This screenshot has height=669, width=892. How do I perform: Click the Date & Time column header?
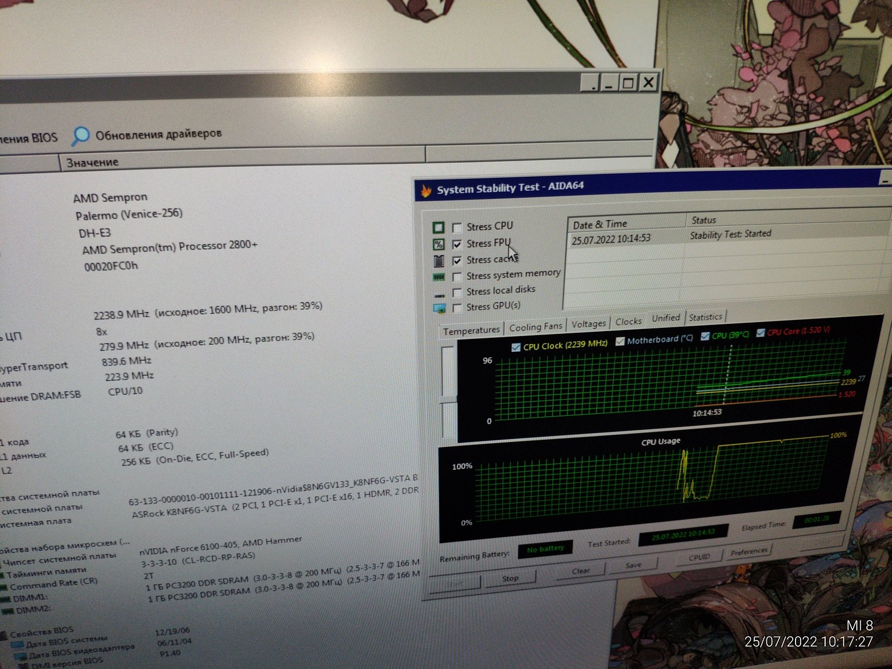[x=626, y=224]
